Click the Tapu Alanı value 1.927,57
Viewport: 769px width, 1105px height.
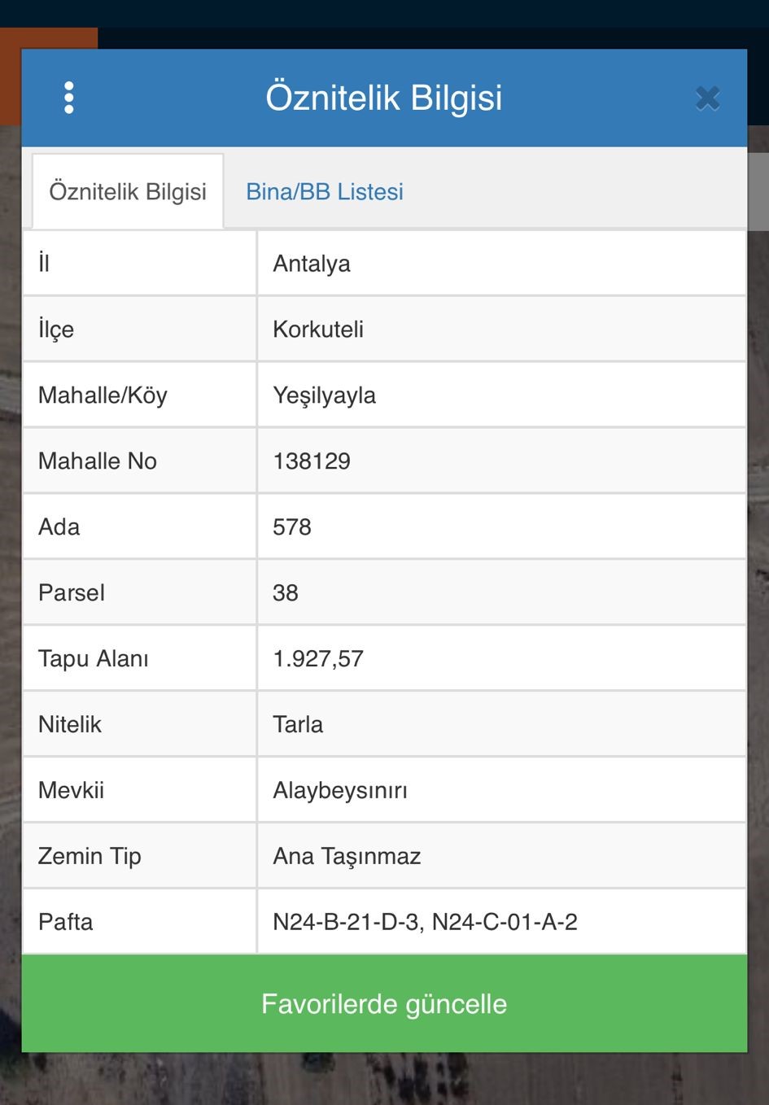point(318,659)
